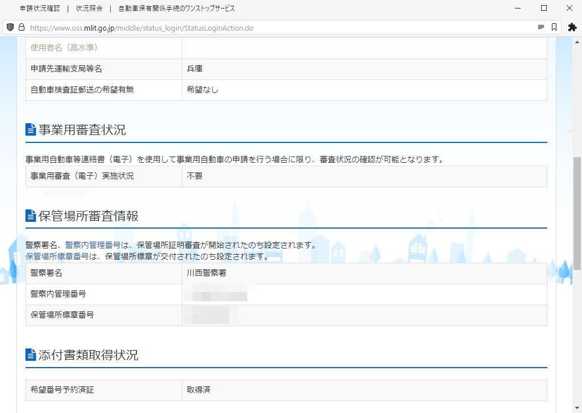Viewport: 582px width, 413px height.
Task: Click the 保管場所標章番号 table row label
Action: click(104, 315)
